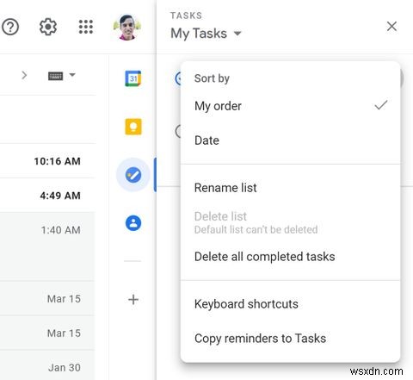
Task: Select the Tasks side panel icon
Action: coord(133,175)
